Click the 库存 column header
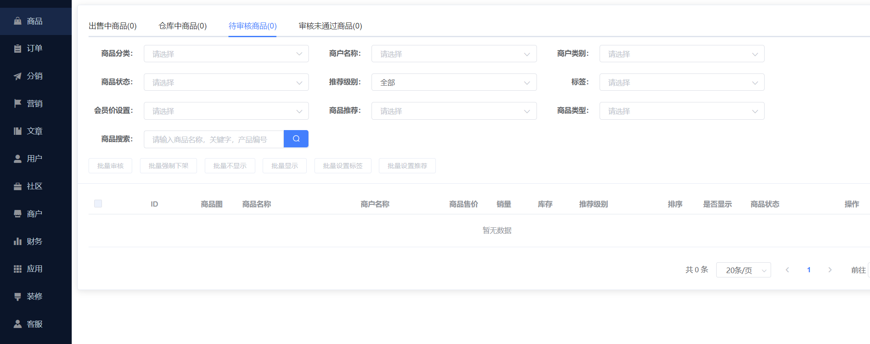870x344 pixels. click(545, 204)
